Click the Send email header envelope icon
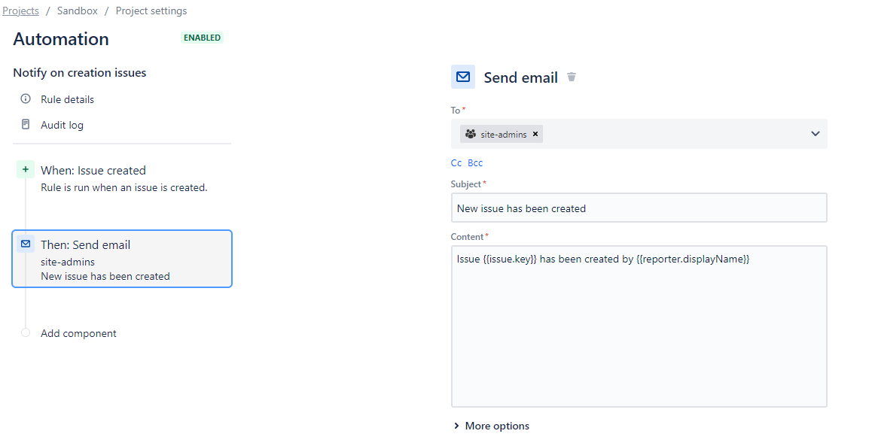This screenshot has width=869, height=443. [462, 76]
